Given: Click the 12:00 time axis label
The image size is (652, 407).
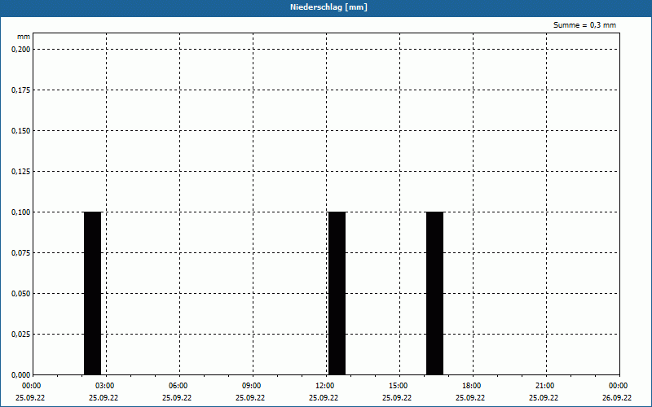Looking at the screenshot, I should [x=324, y=386].
